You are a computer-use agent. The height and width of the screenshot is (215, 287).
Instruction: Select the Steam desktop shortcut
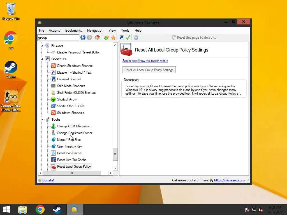[x=11, y=70]
